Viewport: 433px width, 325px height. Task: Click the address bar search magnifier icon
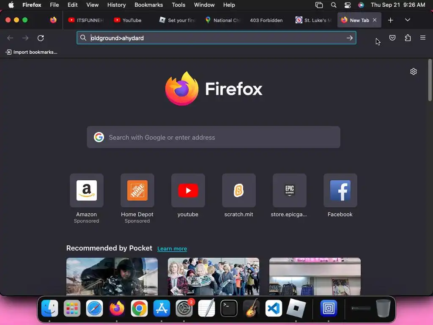coord(83,38)
